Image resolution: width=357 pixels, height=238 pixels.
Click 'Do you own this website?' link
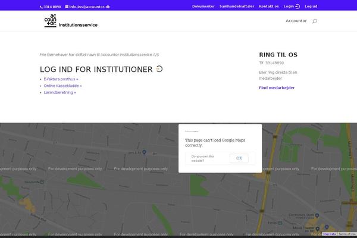(203, 158)
